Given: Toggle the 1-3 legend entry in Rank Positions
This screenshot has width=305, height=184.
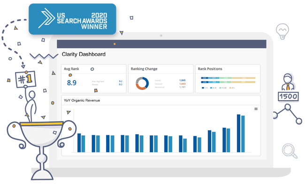Looking at the screenshot, I should coord(205,88).
